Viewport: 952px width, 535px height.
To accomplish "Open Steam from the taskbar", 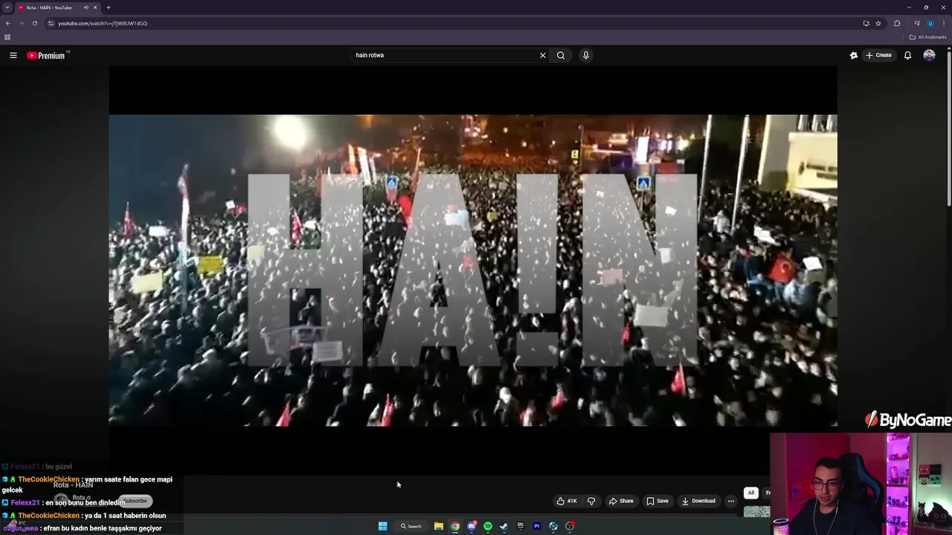I will click(504, 526).
